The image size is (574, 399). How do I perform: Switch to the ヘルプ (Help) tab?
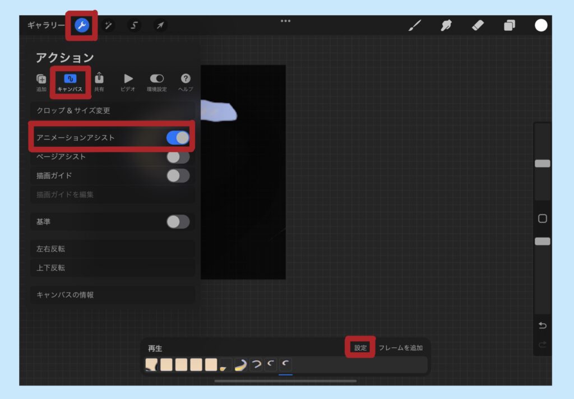(x=186, y=82)
